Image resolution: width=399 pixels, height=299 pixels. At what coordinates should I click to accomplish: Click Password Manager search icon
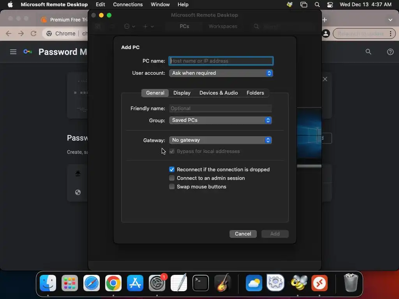pos(368,52)
